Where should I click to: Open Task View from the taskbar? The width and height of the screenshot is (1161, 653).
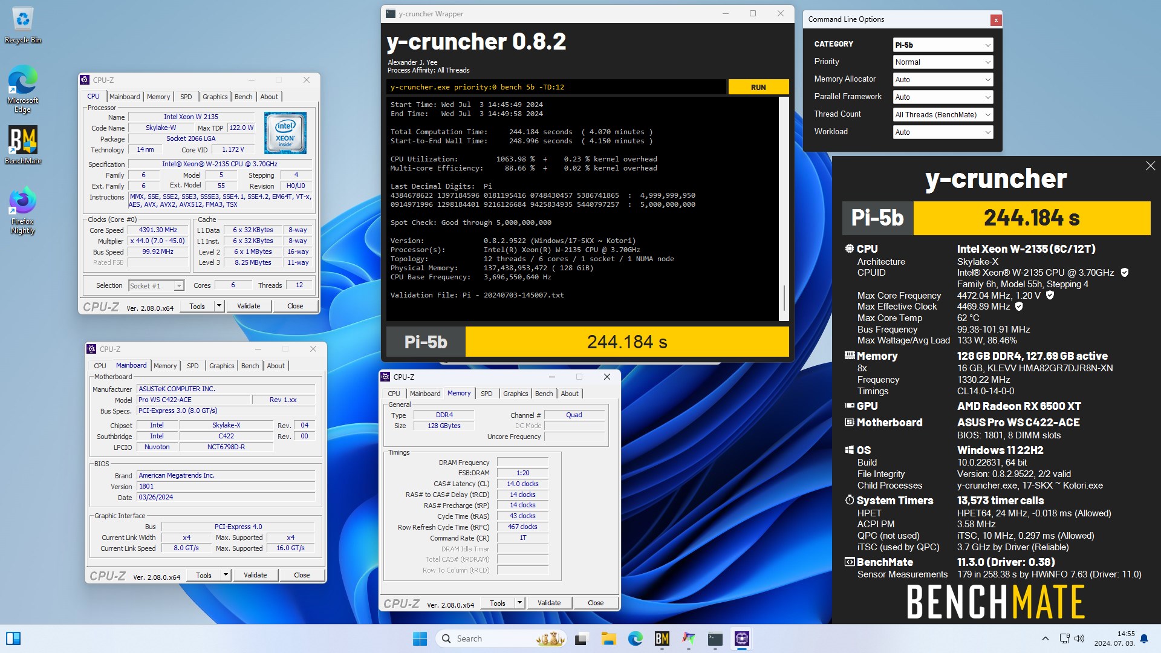coord(582,638)
